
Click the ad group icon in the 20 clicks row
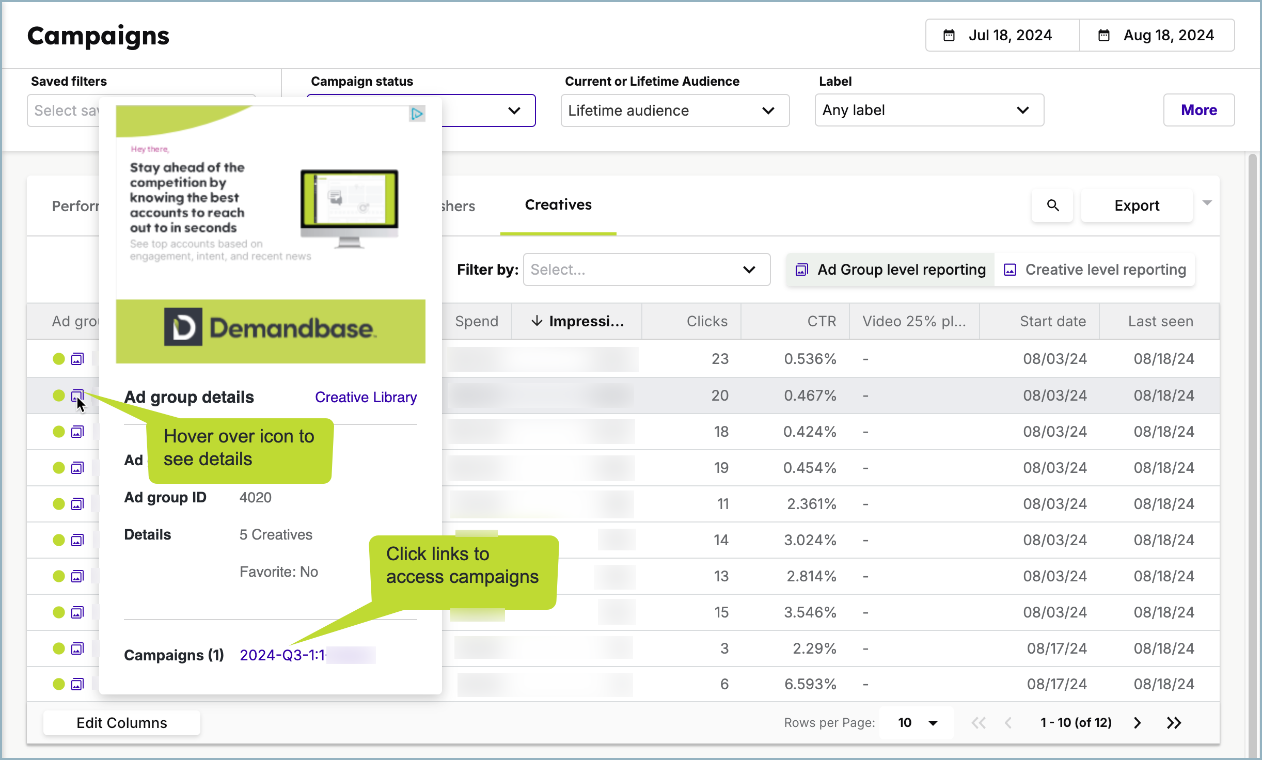pyautogui.click(x=77, y=395)
